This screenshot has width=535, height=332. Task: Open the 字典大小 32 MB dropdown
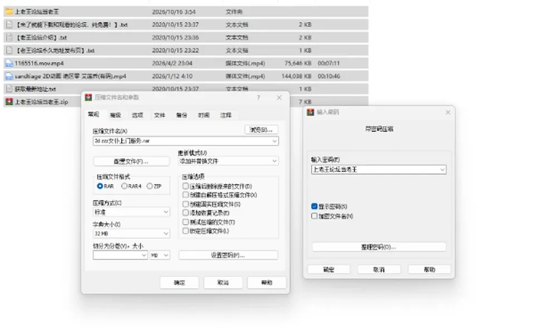tap(132, 233)
